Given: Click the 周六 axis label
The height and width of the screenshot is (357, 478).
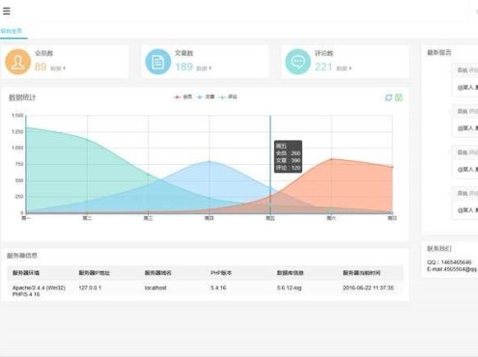Looking at the screenshot, I should pos(331,218).
